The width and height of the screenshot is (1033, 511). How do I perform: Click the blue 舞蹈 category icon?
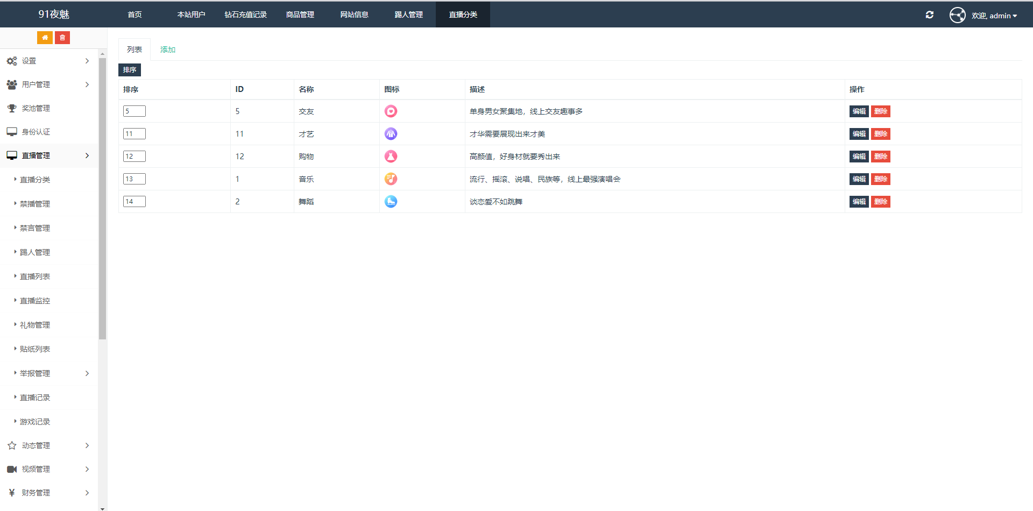coord(391,202)
